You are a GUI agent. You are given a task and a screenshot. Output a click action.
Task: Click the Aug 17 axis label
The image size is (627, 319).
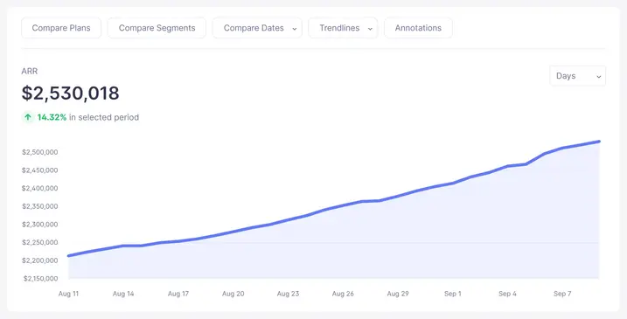click(x=178, y=294)
